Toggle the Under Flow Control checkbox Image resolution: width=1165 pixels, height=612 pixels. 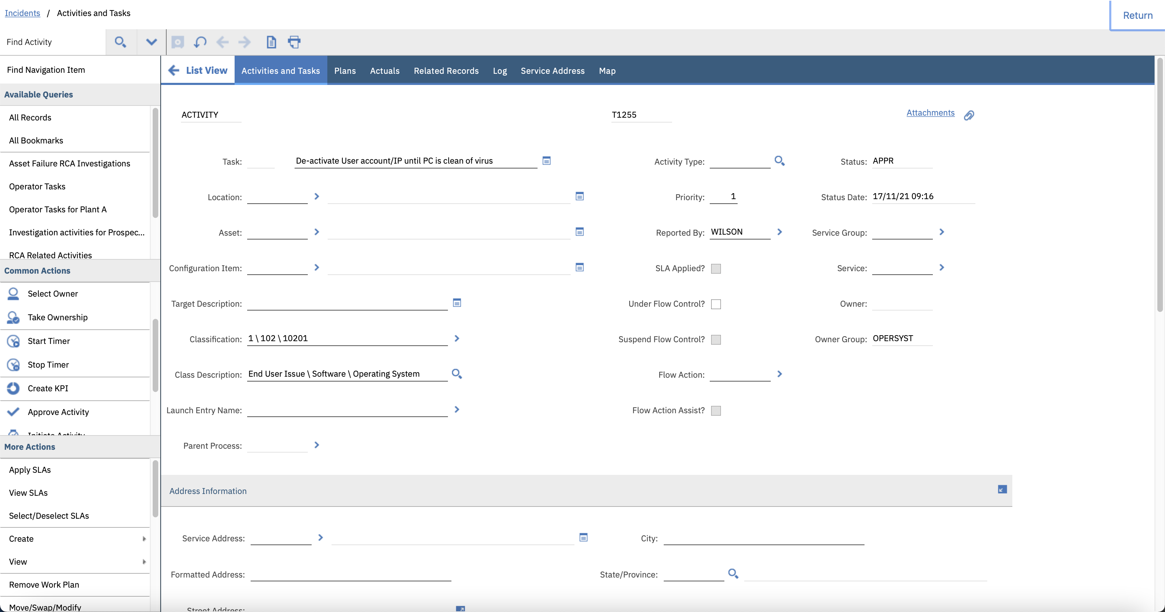click(715, 304)
